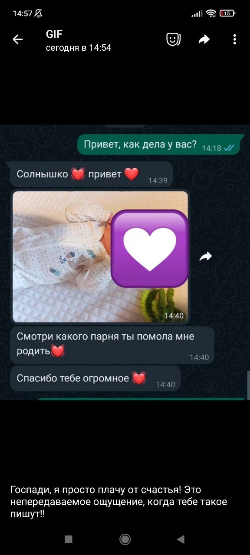
Task: Tap the "сегодня в 14:54" date subtitle
Action: (79, 48)
